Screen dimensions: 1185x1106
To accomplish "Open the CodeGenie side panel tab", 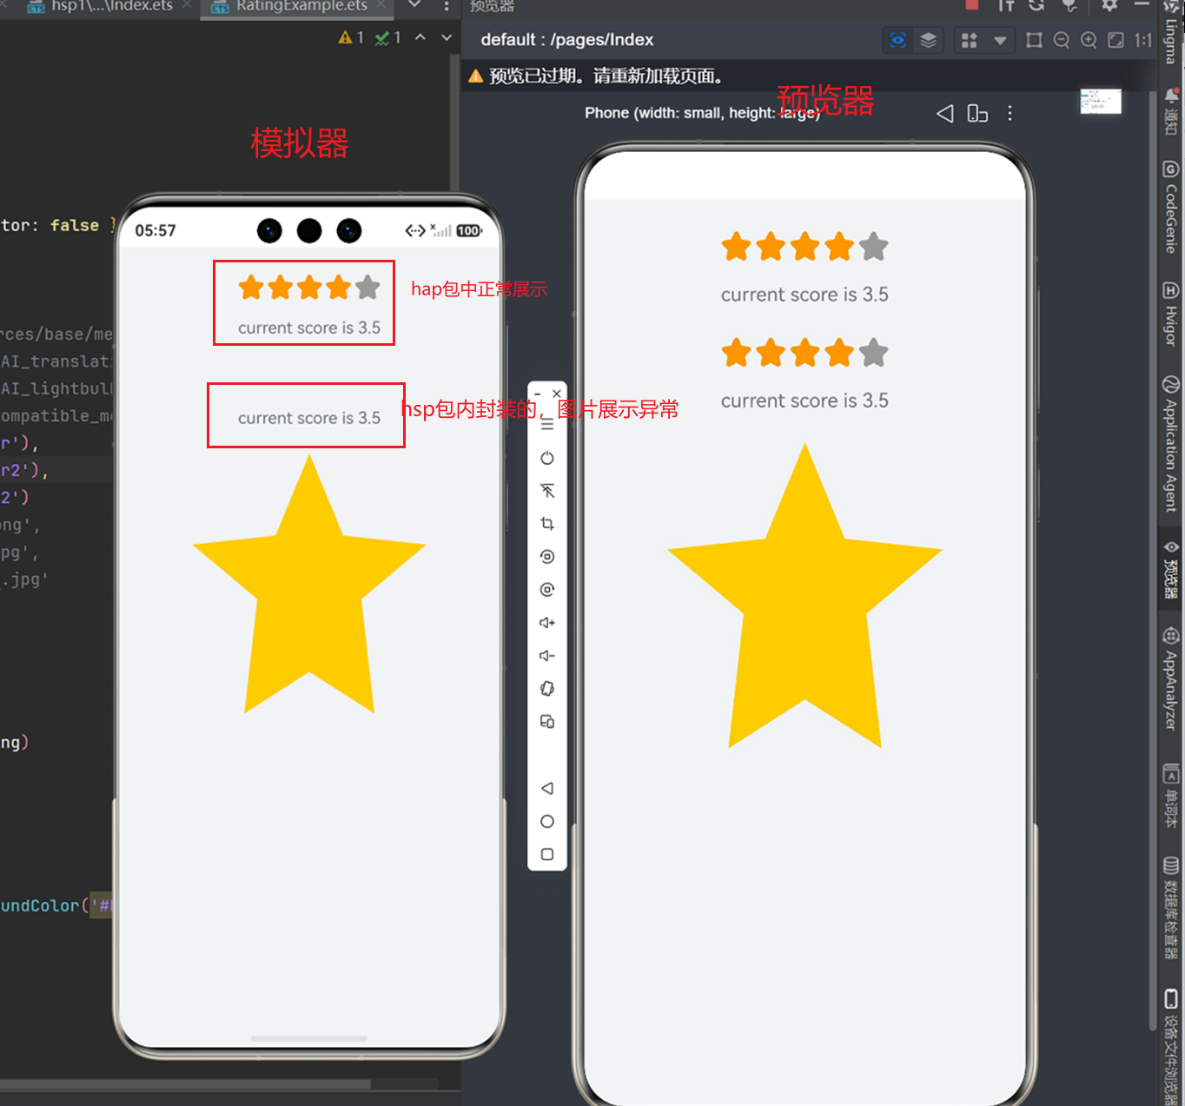I will point(1171,207).
